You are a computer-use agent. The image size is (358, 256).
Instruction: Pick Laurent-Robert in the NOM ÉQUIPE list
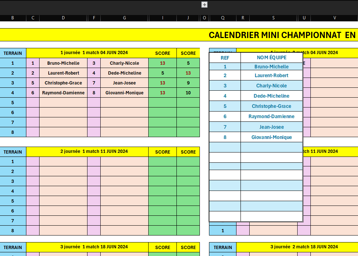tap(272, 76)
